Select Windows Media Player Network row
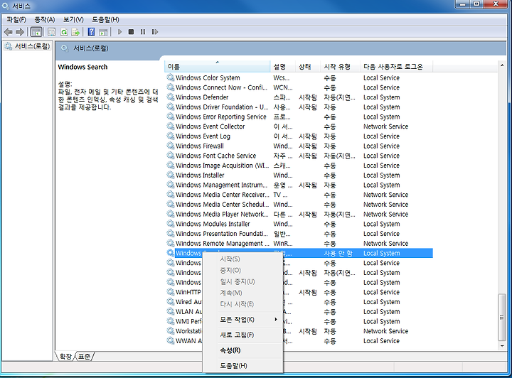Image resolution: width=512 pixels, height=378 pixels. point(299,214)
